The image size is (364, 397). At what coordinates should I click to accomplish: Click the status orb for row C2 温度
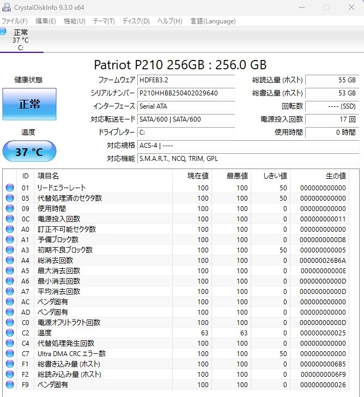[x=10, y=333]
